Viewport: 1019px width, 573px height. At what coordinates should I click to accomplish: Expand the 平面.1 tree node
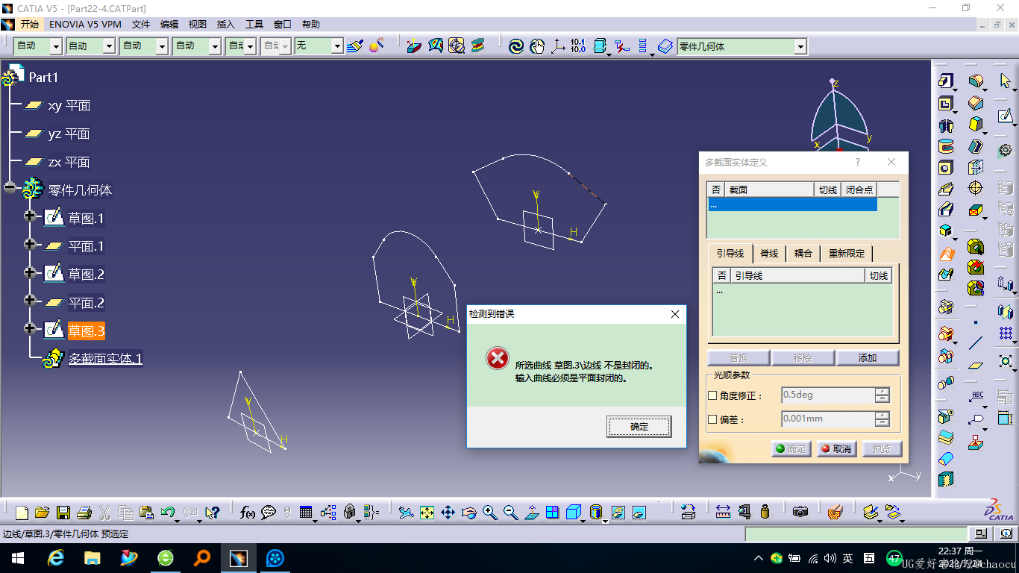coord(30,244)
